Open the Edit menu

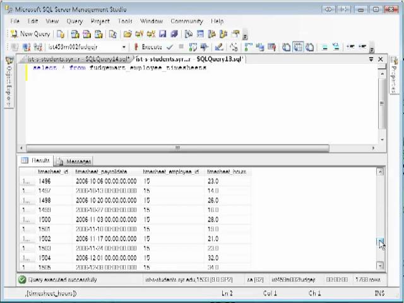pyautogui.click(x=33, y=21)
